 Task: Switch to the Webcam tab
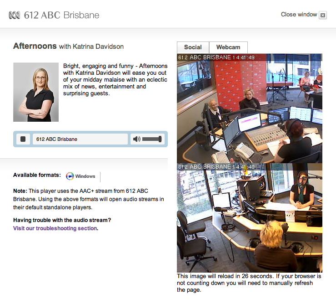(228, 47)
